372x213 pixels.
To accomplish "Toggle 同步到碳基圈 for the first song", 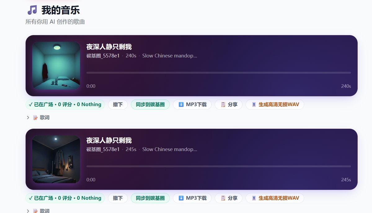I will (x=150, y=104).
